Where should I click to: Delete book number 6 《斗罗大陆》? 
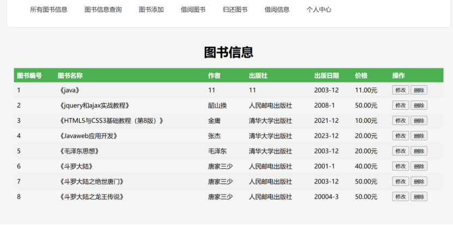(419, 166)
